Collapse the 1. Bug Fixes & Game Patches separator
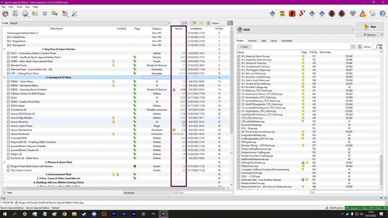 (x=4, y=49)
